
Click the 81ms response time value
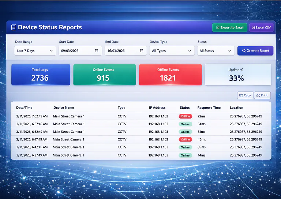pyautogui.click(x=202, y=132)
